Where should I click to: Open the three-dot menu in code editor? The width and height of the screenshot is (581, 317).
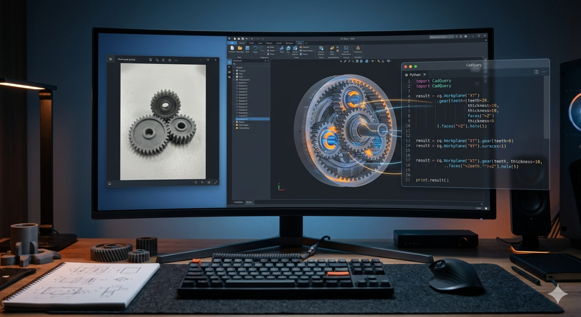tap(543, 72)
